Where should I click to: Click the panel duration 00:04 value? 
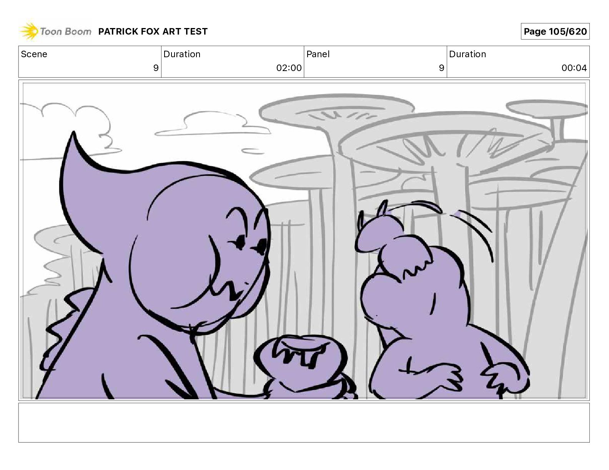[574, 68]
